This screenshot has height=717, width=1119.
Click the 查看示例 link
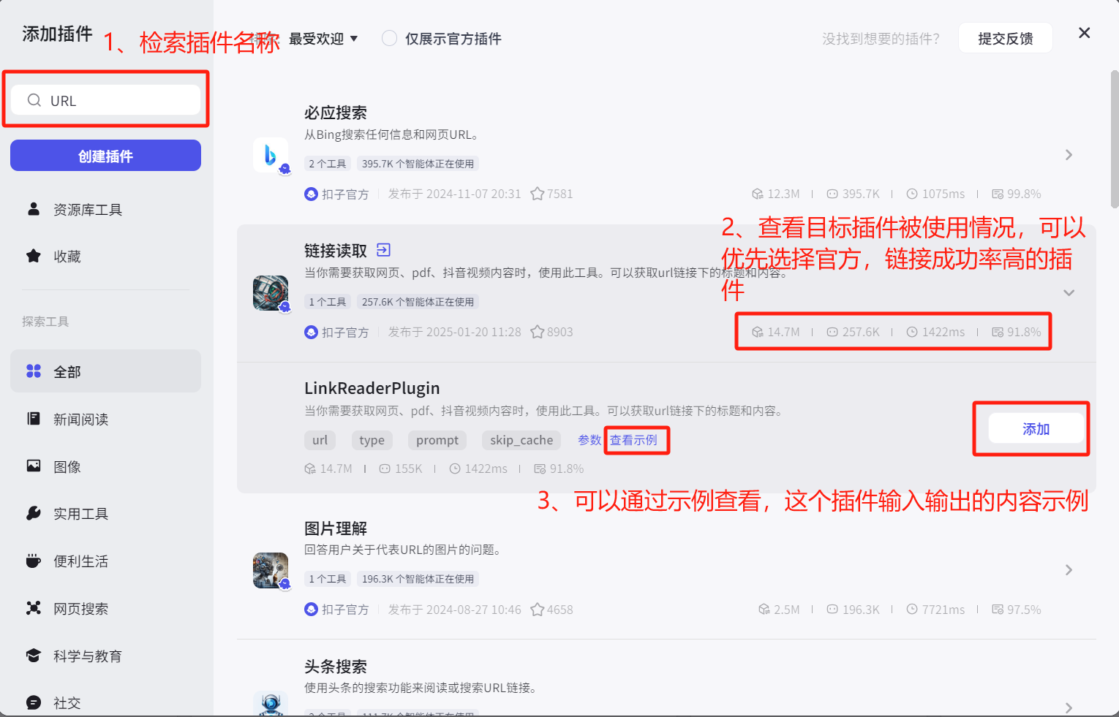point(633,440)
